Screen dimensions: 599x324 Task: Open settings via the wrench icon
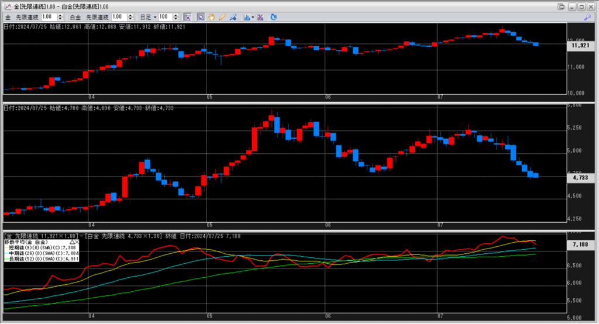click(587, 18)
